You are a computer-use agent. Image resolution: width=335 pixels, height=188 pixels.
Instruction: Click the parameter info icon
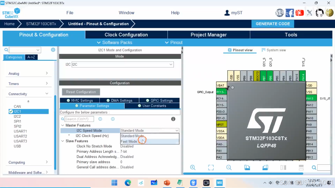click(173, 119)
